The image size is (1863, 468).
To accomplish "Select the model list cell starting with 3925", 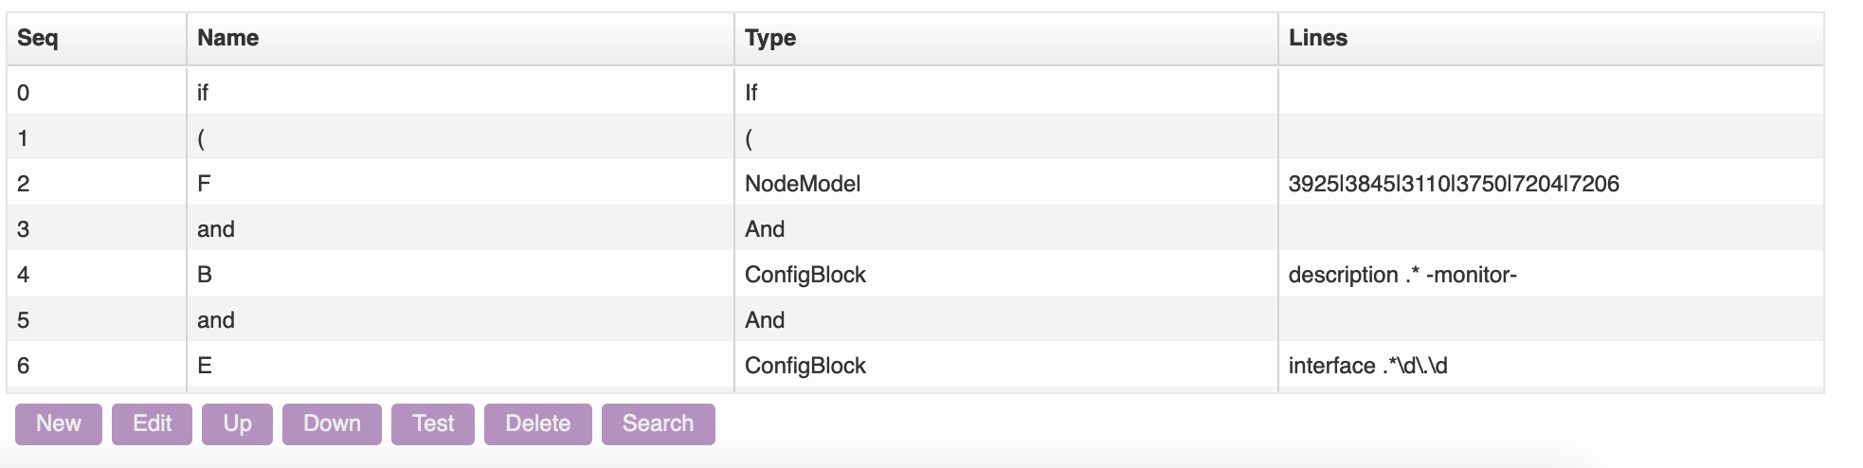I will 1453,184.
